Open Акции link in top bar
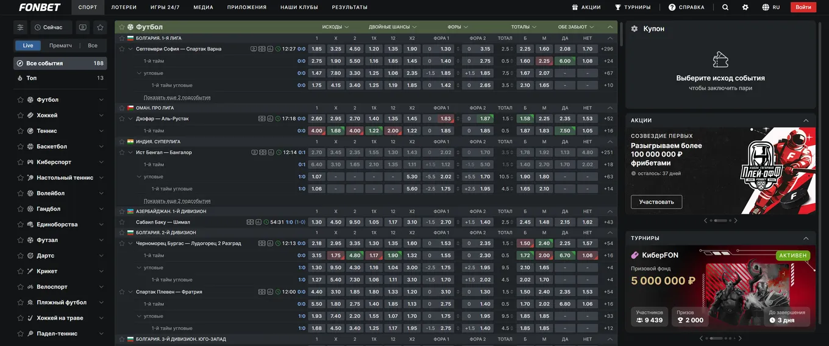Screen dimensions: 829x346 [x=586, y=7]
